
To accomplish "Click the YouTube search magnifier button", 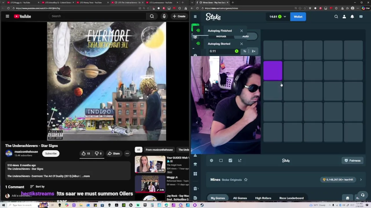I will coord(152,16).
